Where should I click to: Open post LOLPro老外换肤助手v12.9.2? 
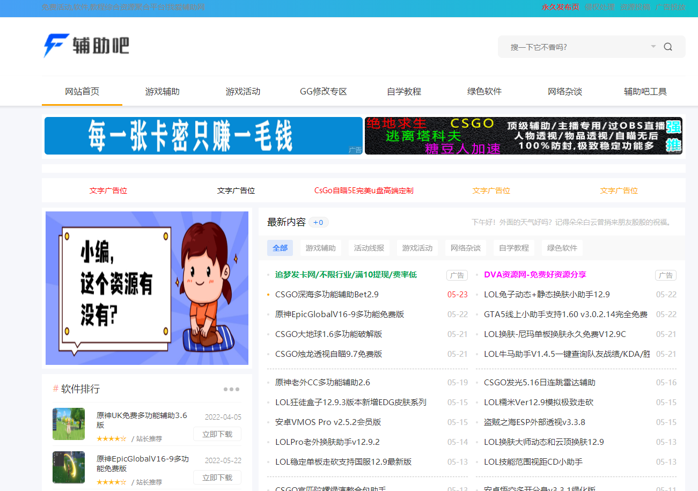point(327,442)
